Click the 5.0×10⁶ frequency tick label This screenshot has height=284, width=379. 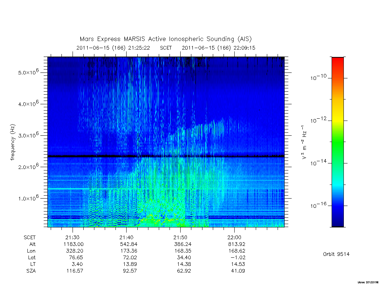(28, 72)
